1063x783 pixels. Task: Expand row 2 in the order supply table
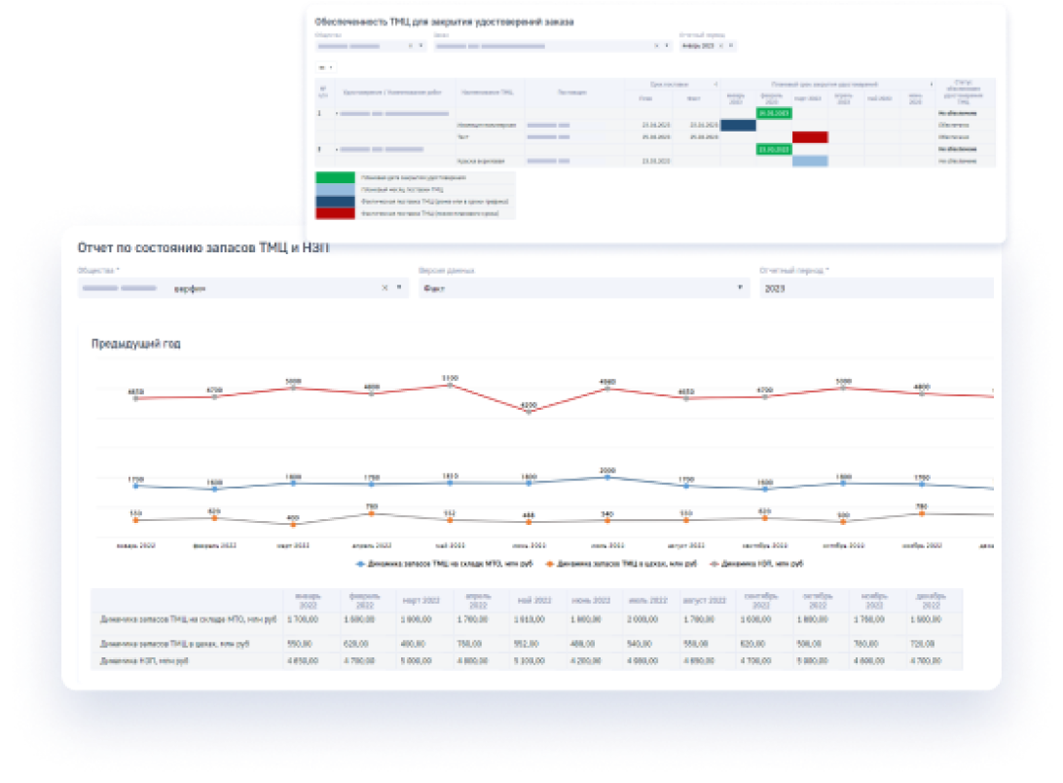coord(337,149)
